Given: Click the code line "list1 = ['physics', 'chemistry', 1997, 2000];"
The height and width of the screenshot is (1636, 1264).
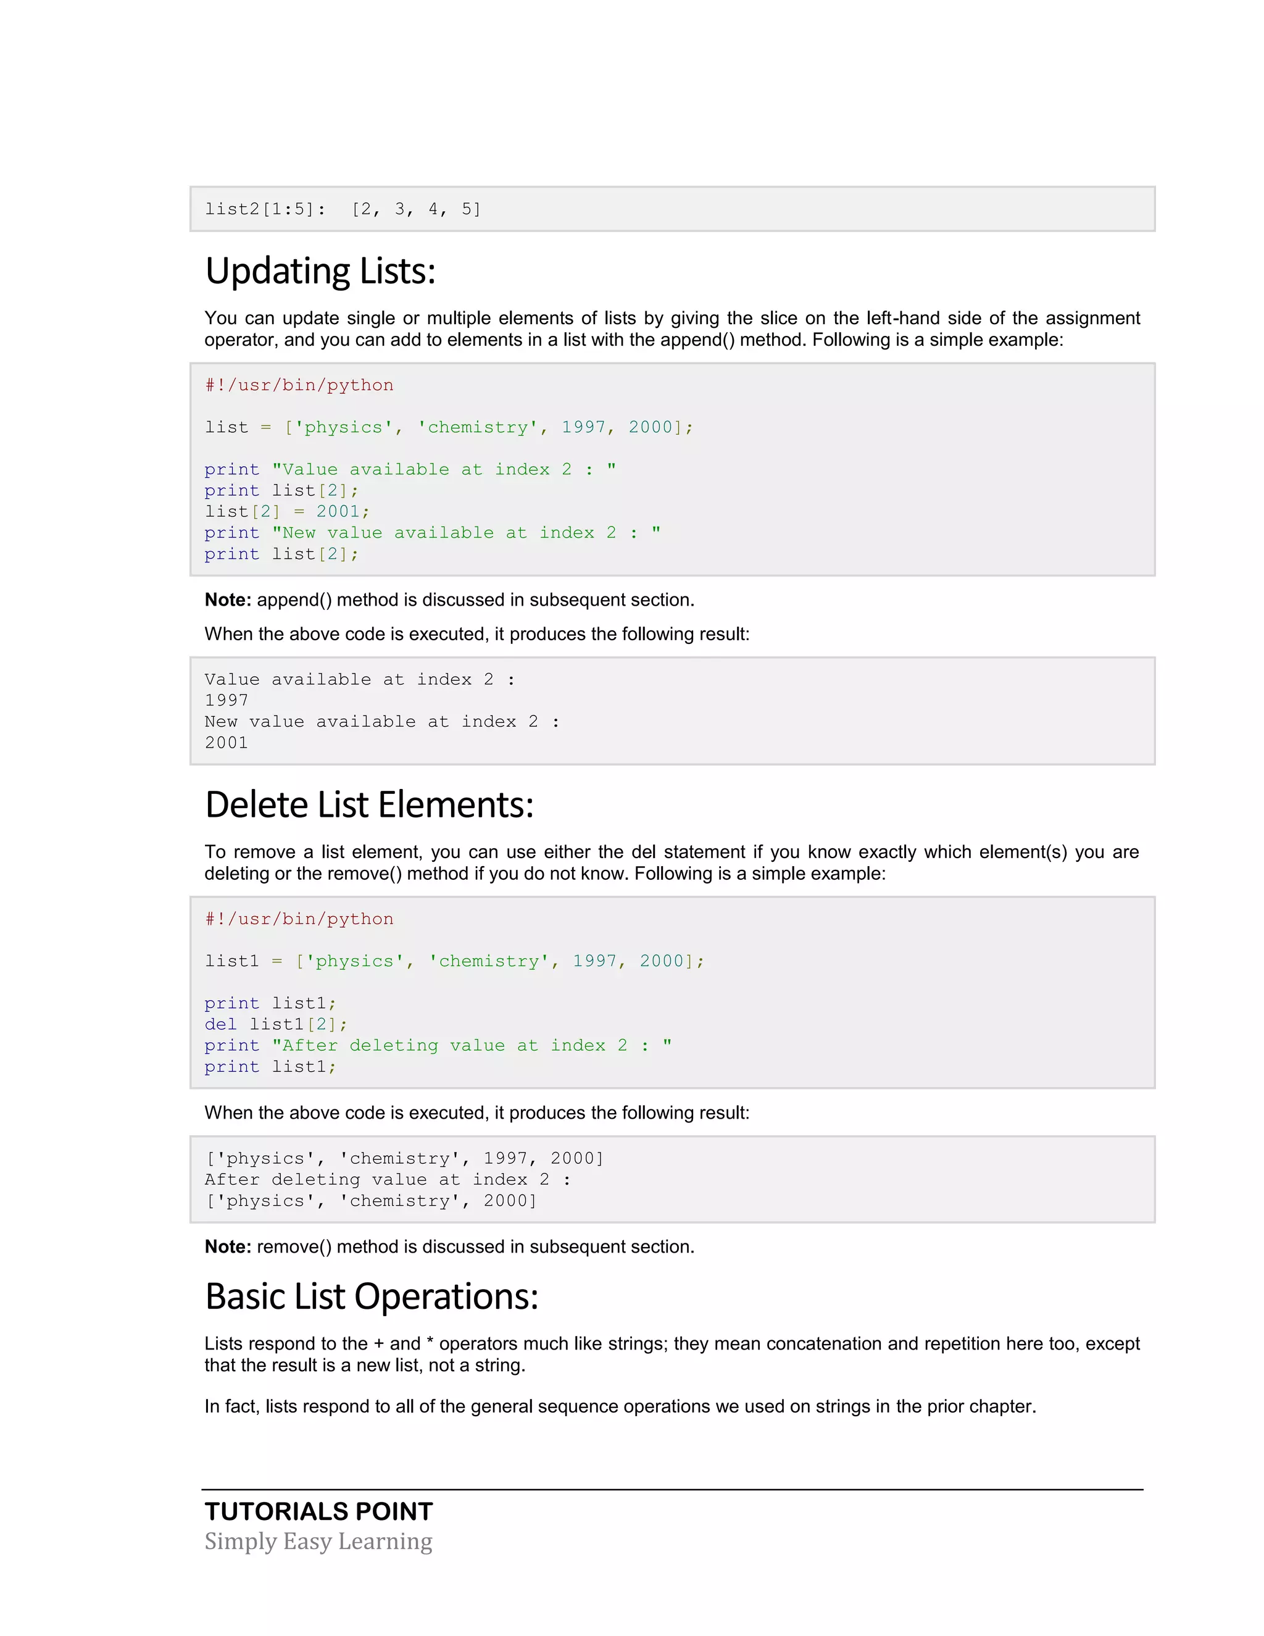Looking at the screenshot, I should tap(454, 961).
